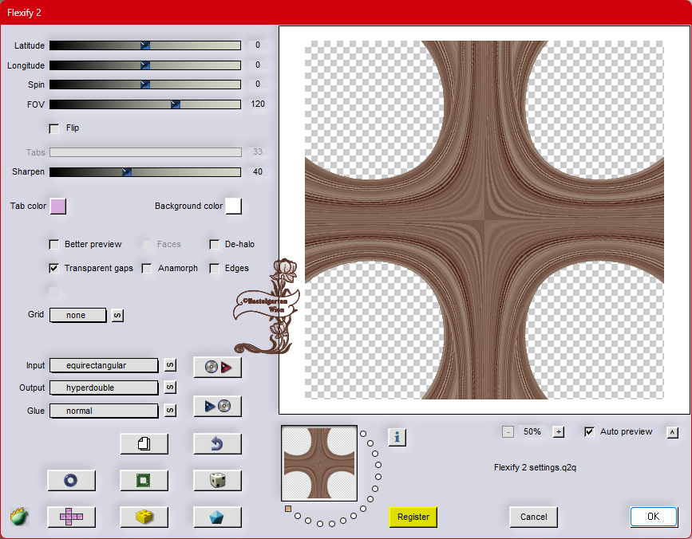Disable the Transparent gaps checkbox
This screenshot has width=692, height=539.
click(54, 269)
